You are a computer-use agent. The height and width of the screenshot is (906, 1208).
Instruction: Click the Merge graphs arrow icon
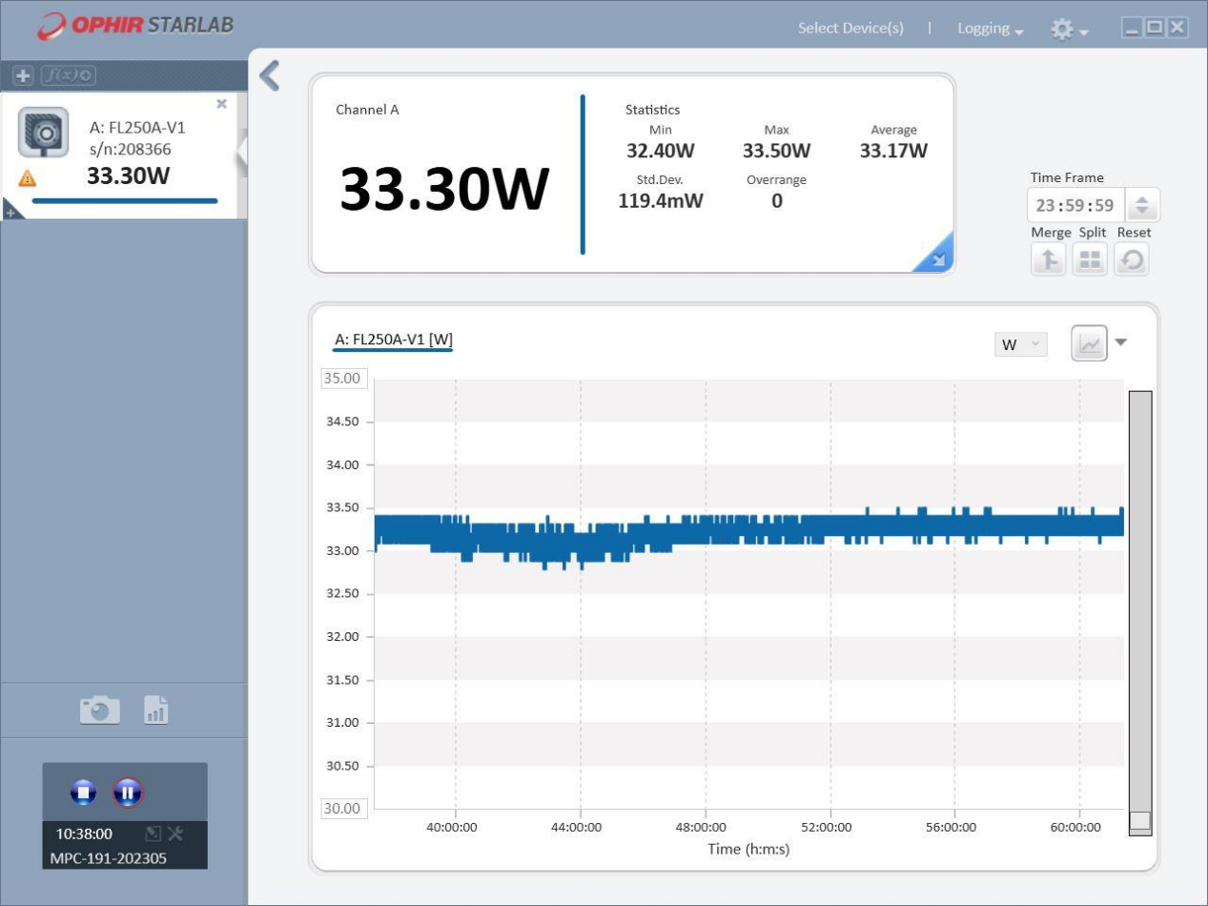pyautogui.click(x=1048, y=259)
